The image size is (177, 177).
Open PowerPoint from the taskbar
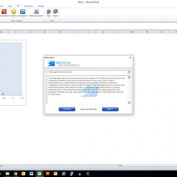(x=55, y=174)
